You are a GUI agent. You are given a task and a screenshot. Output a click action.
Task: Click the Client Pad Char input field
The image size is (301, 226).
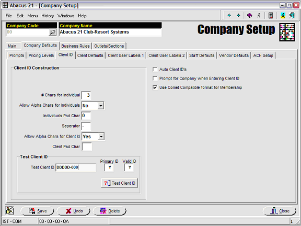click(87, 146)
